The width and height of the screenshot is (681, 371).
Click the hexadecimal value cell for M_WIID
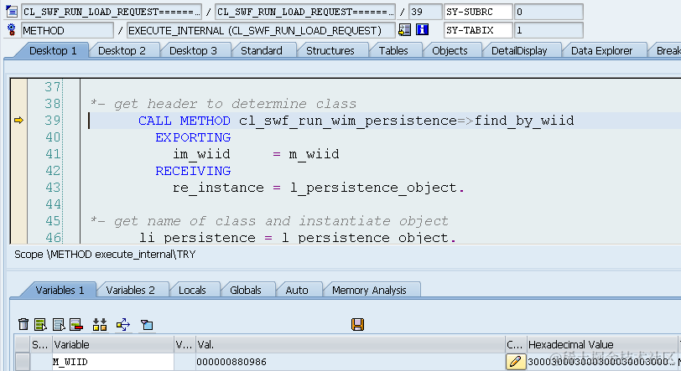[601, 362]
